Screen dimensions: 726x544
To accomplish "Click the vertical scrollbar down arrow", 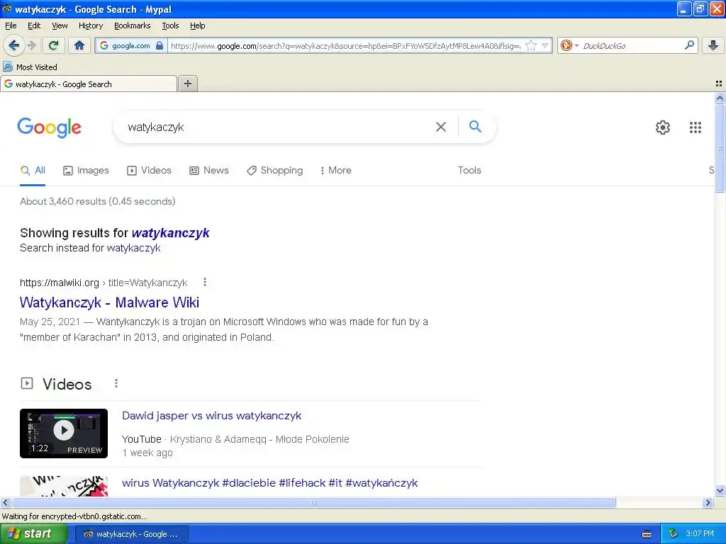I will click(x=720, y=491).
